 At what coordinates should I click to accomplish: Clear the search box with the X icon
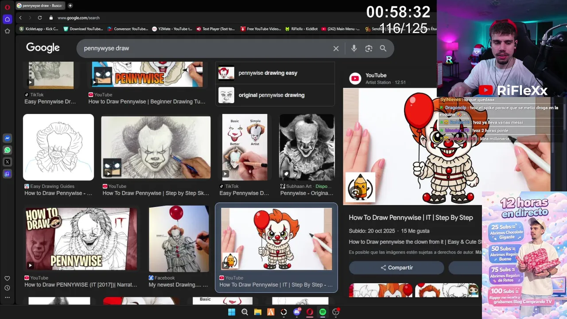tap(336, 48)
